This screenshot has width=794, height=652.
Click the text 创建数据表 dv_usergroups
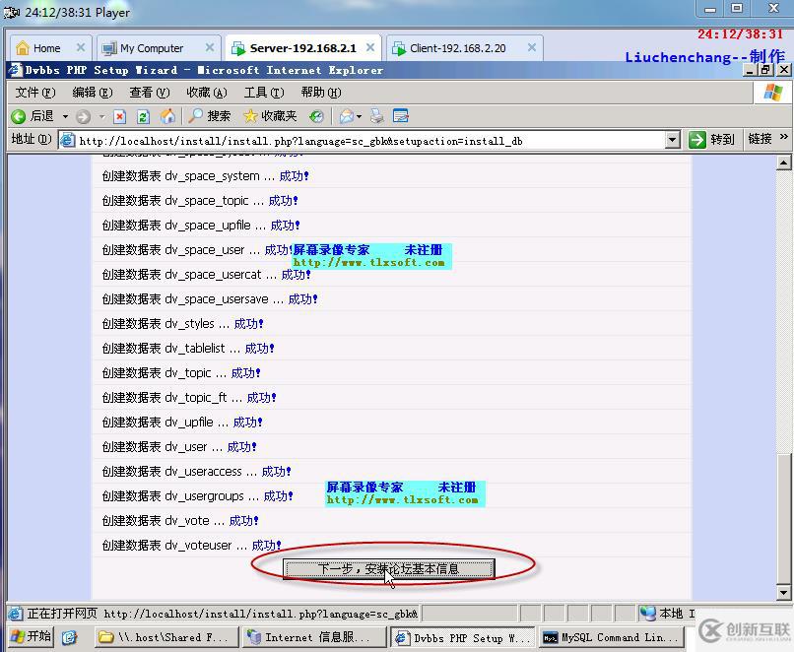pyautogui.click(x=173, y=496)
